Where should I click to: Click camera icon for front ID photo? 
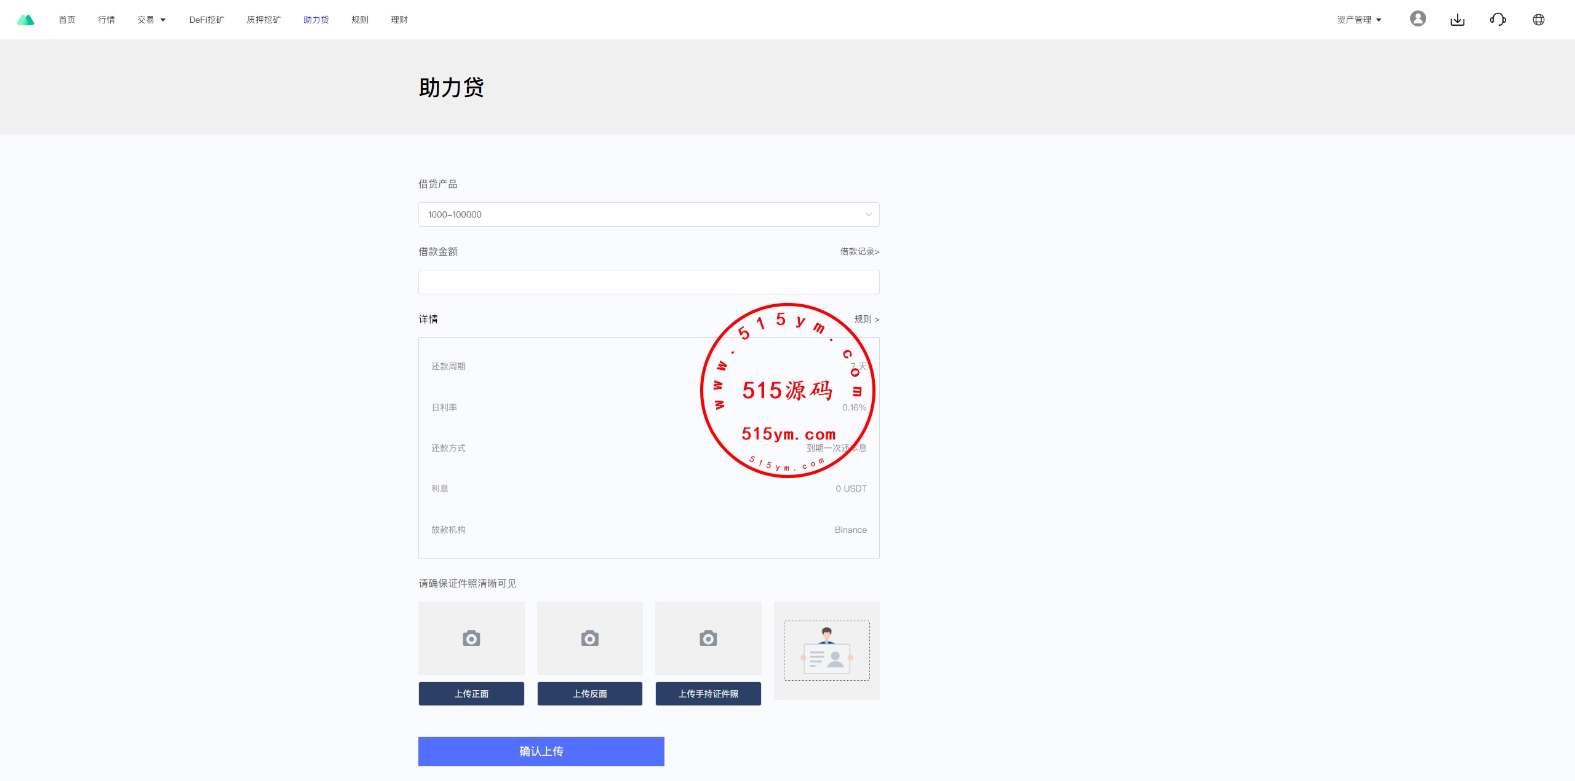471,638
